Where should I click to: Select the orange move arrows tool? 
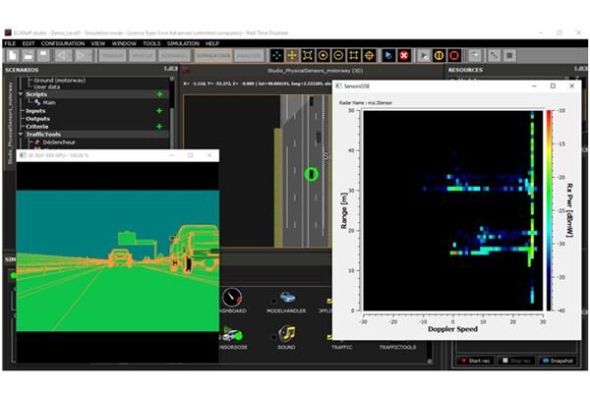[292, 55]
